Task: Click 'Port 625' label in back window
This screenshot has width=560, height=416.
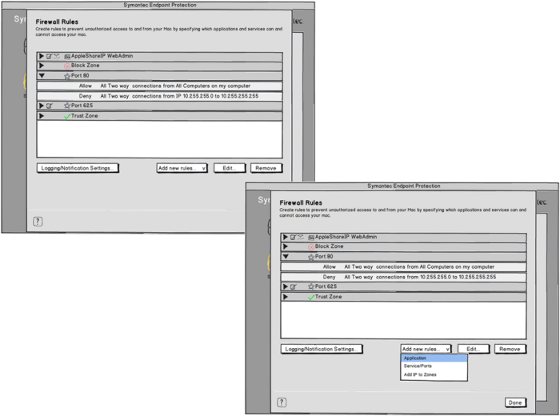Action: tap(82, 106)
